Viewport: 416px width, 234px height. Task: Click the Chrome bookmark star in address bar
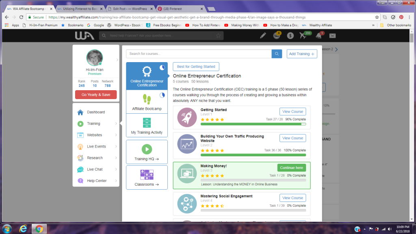click(377, 17)
